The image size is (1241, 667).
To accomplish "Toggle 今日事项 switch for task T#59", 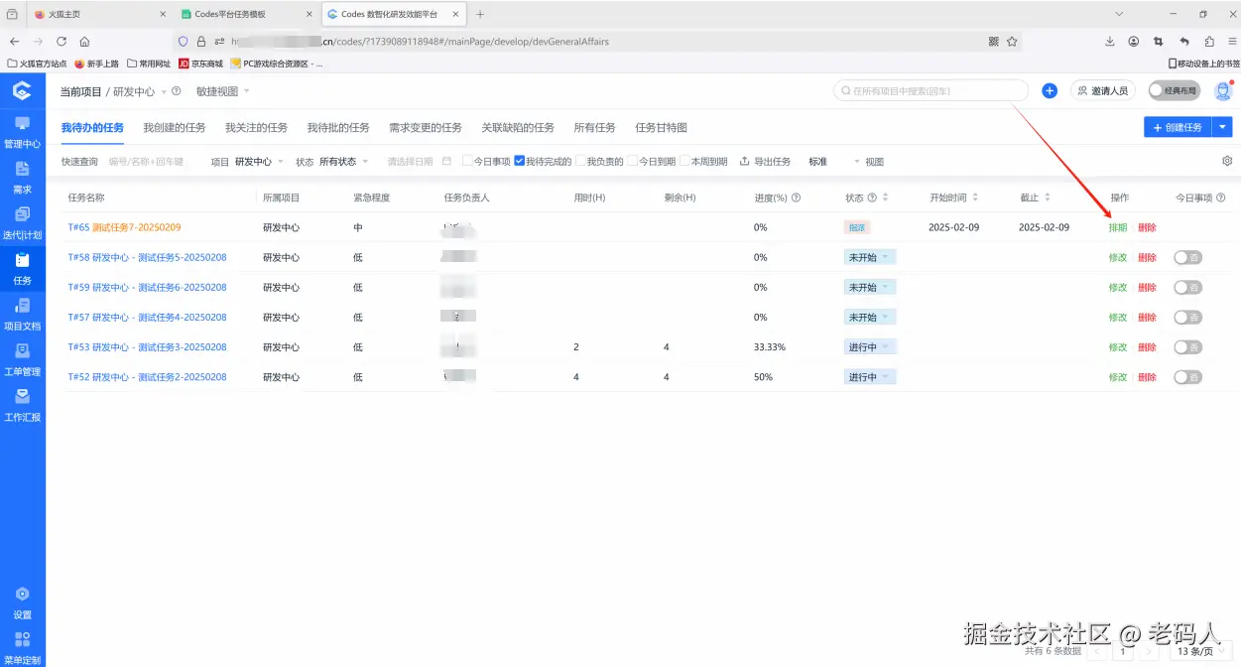I will (x=1187, y=287).
